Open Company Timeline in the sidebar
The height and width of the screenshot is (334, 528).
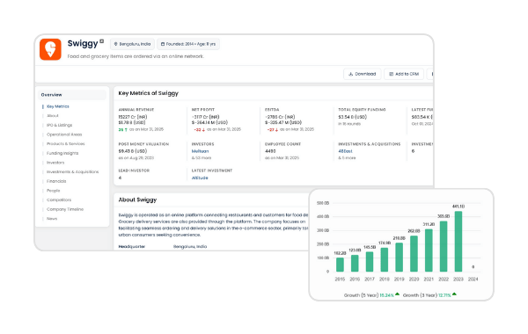tap(65, 209)
